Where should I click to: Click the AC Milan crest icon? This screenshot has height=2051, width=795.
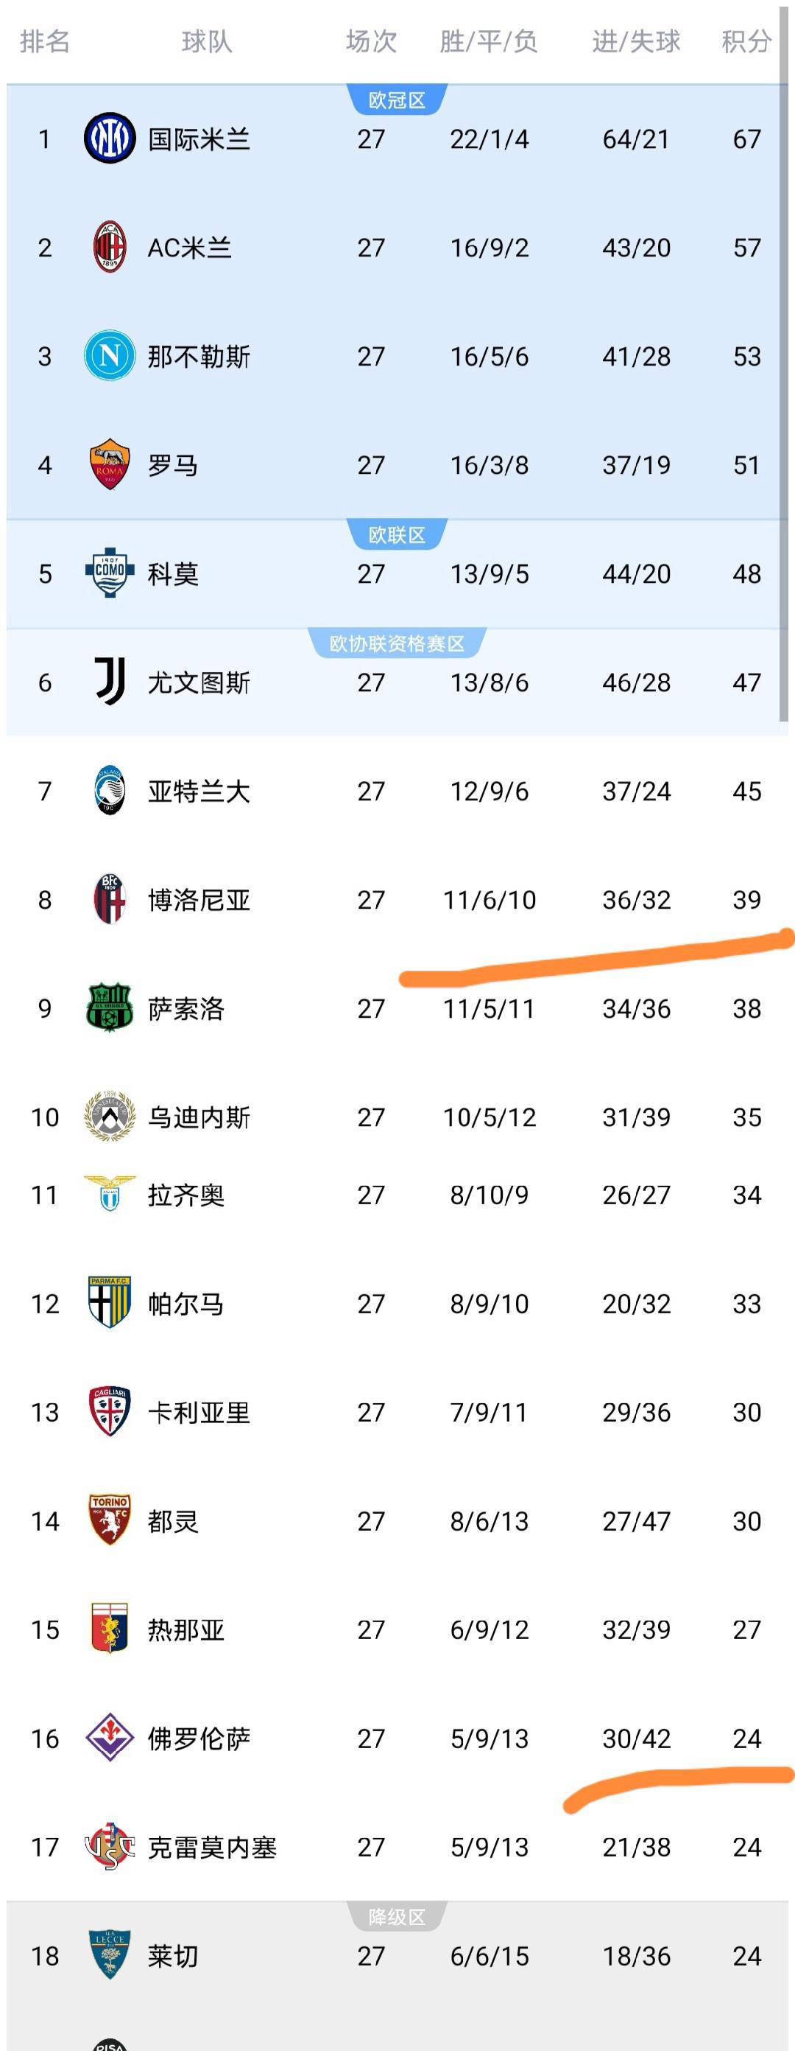click(x=109, y=248)
